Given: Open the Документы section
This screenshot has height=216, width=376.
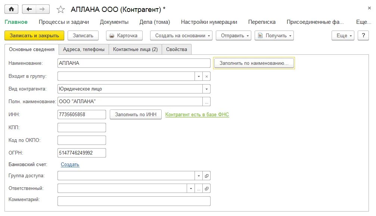Looking at the screenshot, I should click(x=114, y=22).
